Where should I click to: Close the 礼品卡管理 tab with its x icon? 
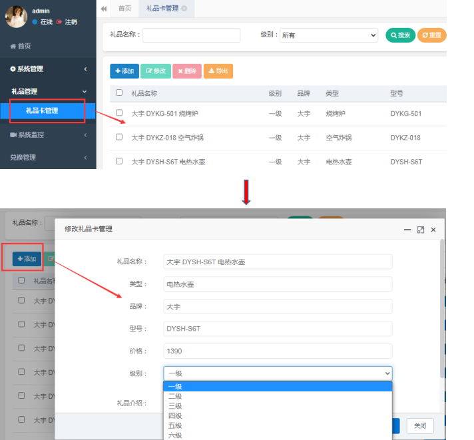click(184, 9)
